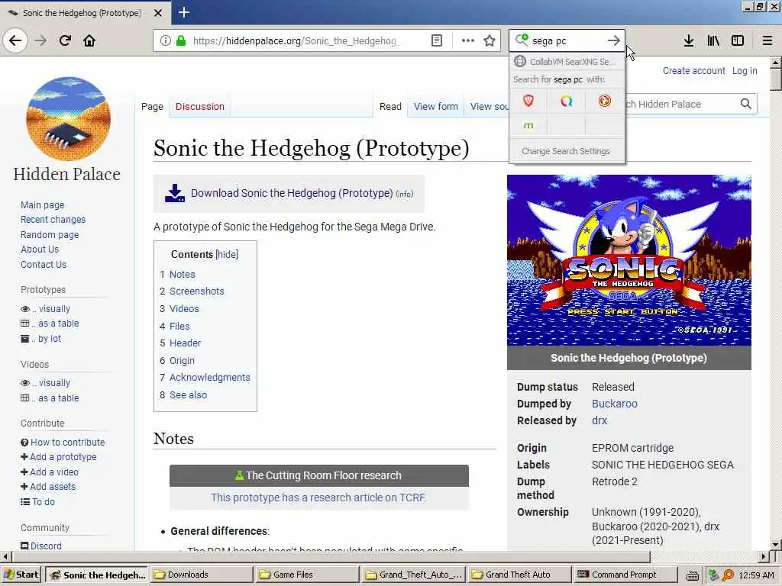This screenshot has width=782, height=586.
Task: Open Change Search Settings
Action: coord(566,151)
